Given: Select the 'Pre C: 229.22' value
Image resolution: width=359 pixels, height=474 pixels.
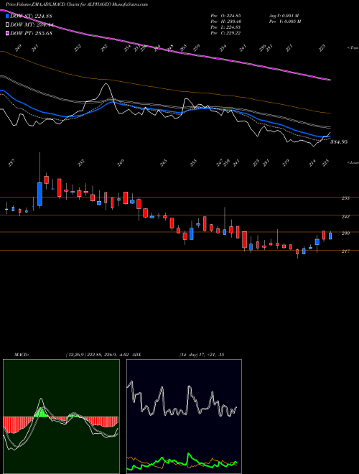Looking at the screenshot, I should [x=225, y=33].
